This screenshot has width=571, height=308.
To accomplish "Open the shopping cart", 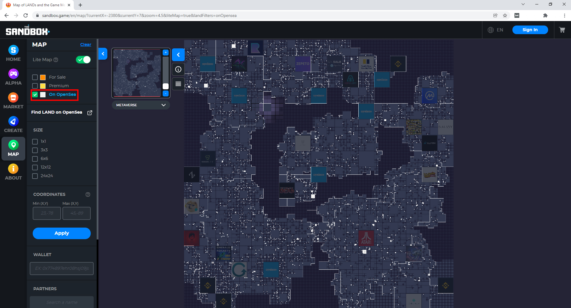I will pos(562,30).
